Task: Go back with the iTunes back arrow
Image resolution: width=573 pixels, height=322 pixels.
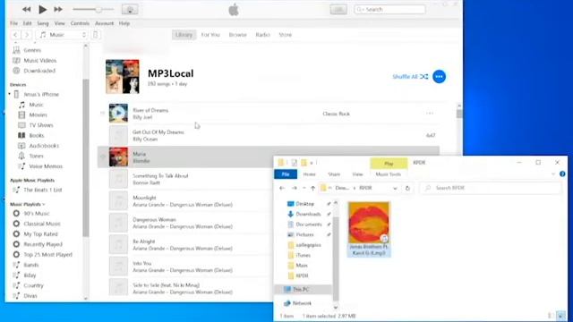Action: pos(15,35)
